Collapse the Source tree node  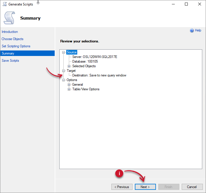63,52
